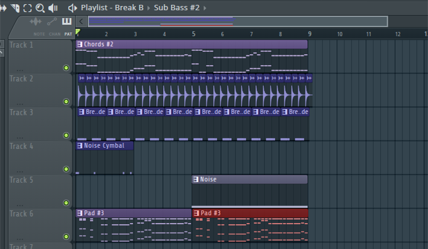Screen dimensions: 428x249
Task: Select the Noise Cymbal clip
Action: (x=104, y=145)
